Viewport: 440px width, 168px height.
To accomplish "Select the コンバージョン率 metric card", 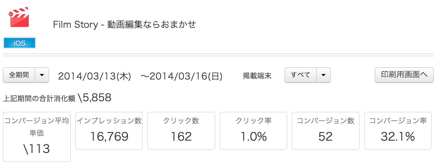I will (398, 131).
